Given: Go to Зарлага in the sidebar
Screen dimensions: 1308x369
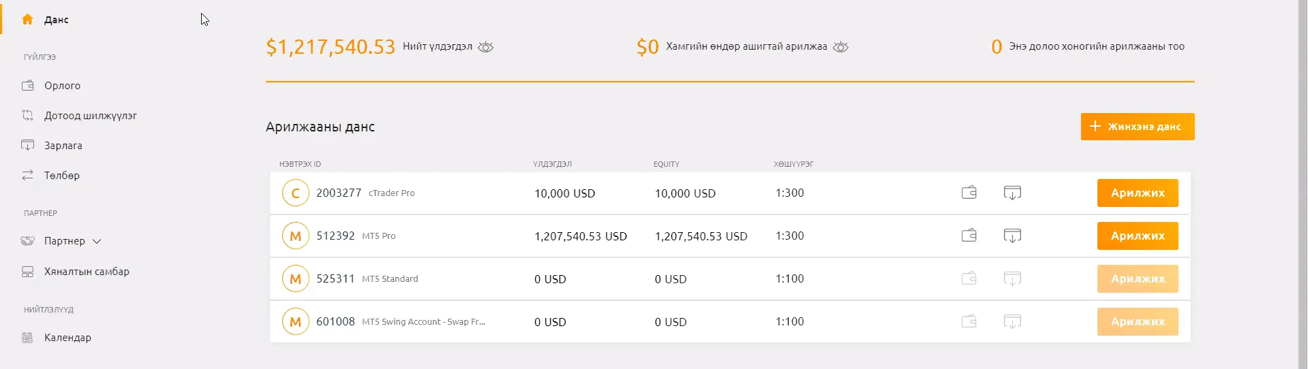Looking at the screenshot, I should tap(63, 146).
